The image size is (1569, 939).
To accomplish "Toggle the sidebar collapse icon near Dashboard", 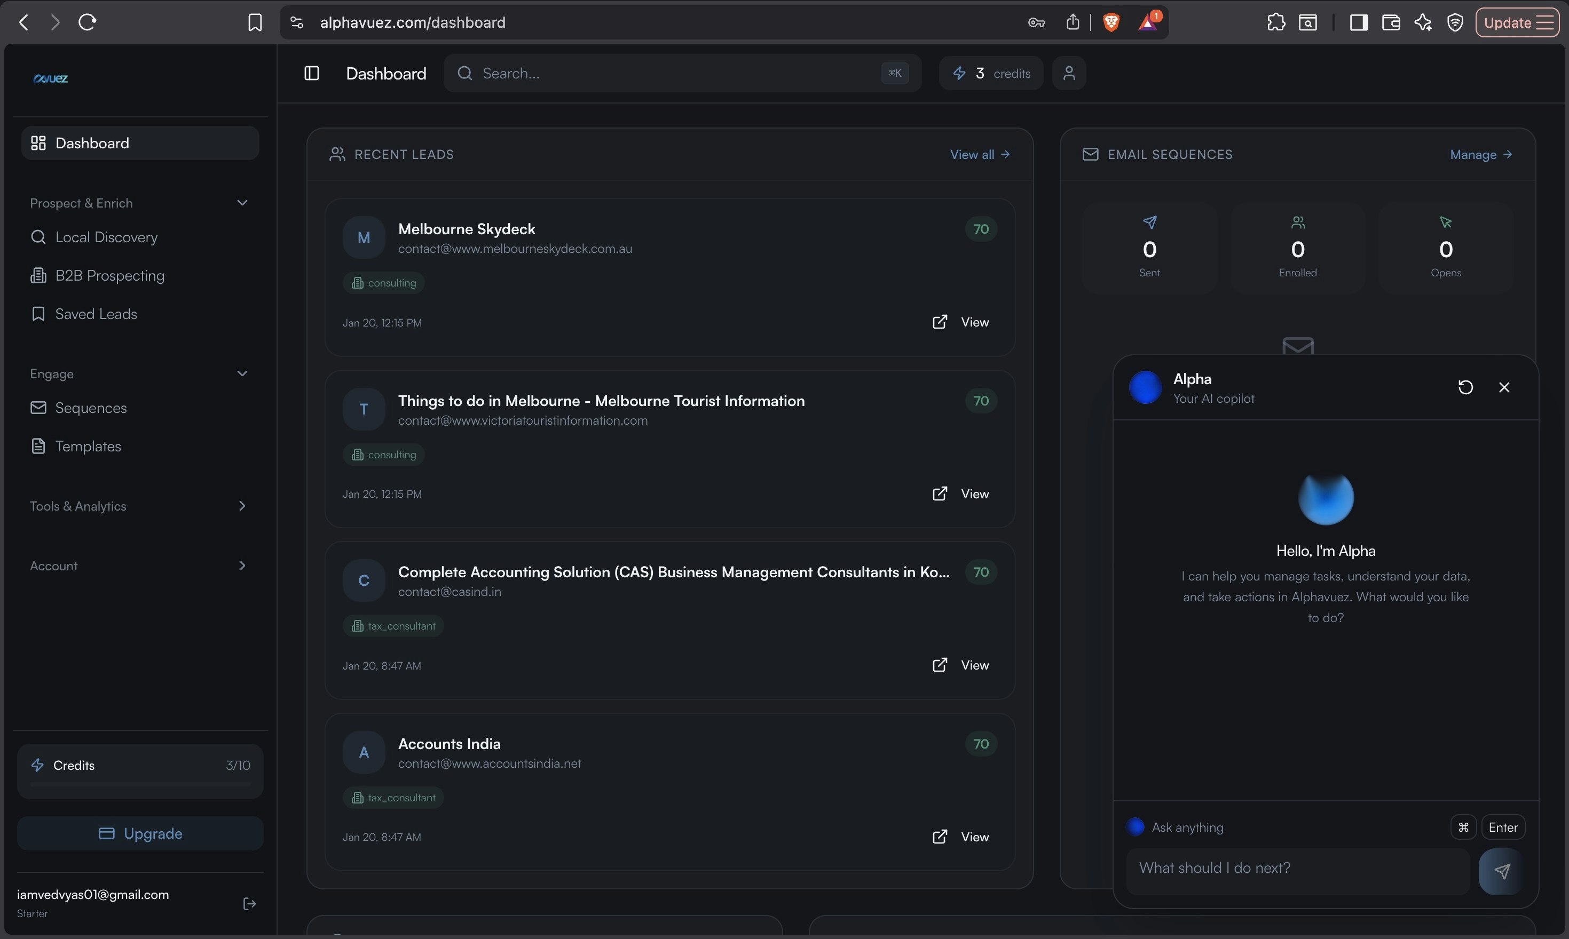I will (311, 73).
